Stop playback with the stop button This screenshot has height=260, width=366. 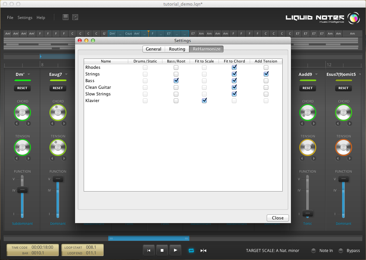pyautogui.click(x=162, y=250)
